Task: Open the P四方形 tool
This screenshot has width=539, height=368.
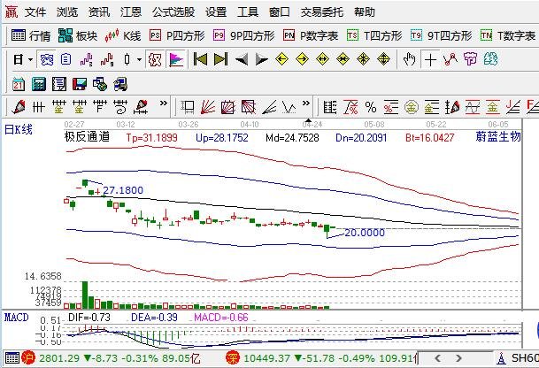Action: (x=177, y=35)
